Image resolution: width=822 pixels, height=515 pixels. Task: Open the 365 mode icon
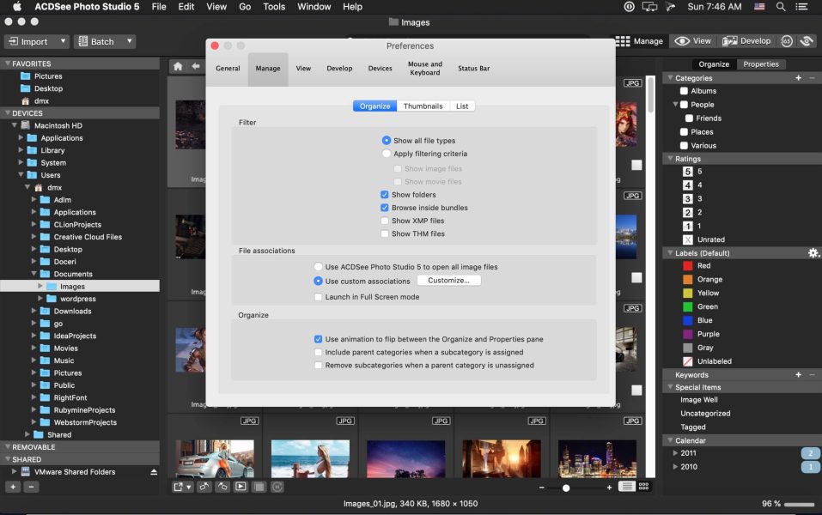(x=786, y=41)
